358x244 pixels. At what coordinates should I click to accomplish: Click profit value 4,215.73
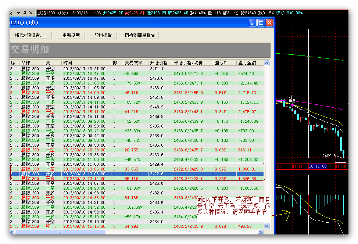point(247,93)
